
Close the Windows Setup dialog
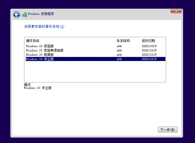coord(176,11)
